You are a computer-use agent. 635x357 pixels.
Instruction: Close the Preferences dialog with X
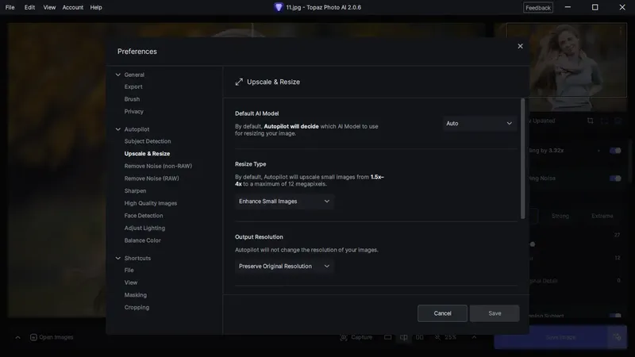pyautogui.click(x=520, y=46)
